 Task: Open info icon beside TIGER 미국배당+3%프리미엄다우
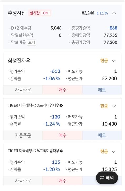pos(61,106)
